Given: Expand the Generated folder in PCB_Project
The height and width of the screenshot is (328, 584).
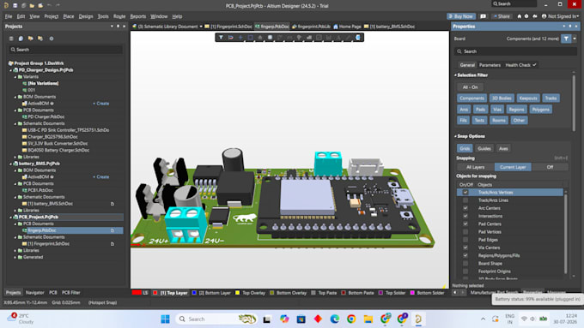Looking at the screenshot, I should (x=15, y=257).
